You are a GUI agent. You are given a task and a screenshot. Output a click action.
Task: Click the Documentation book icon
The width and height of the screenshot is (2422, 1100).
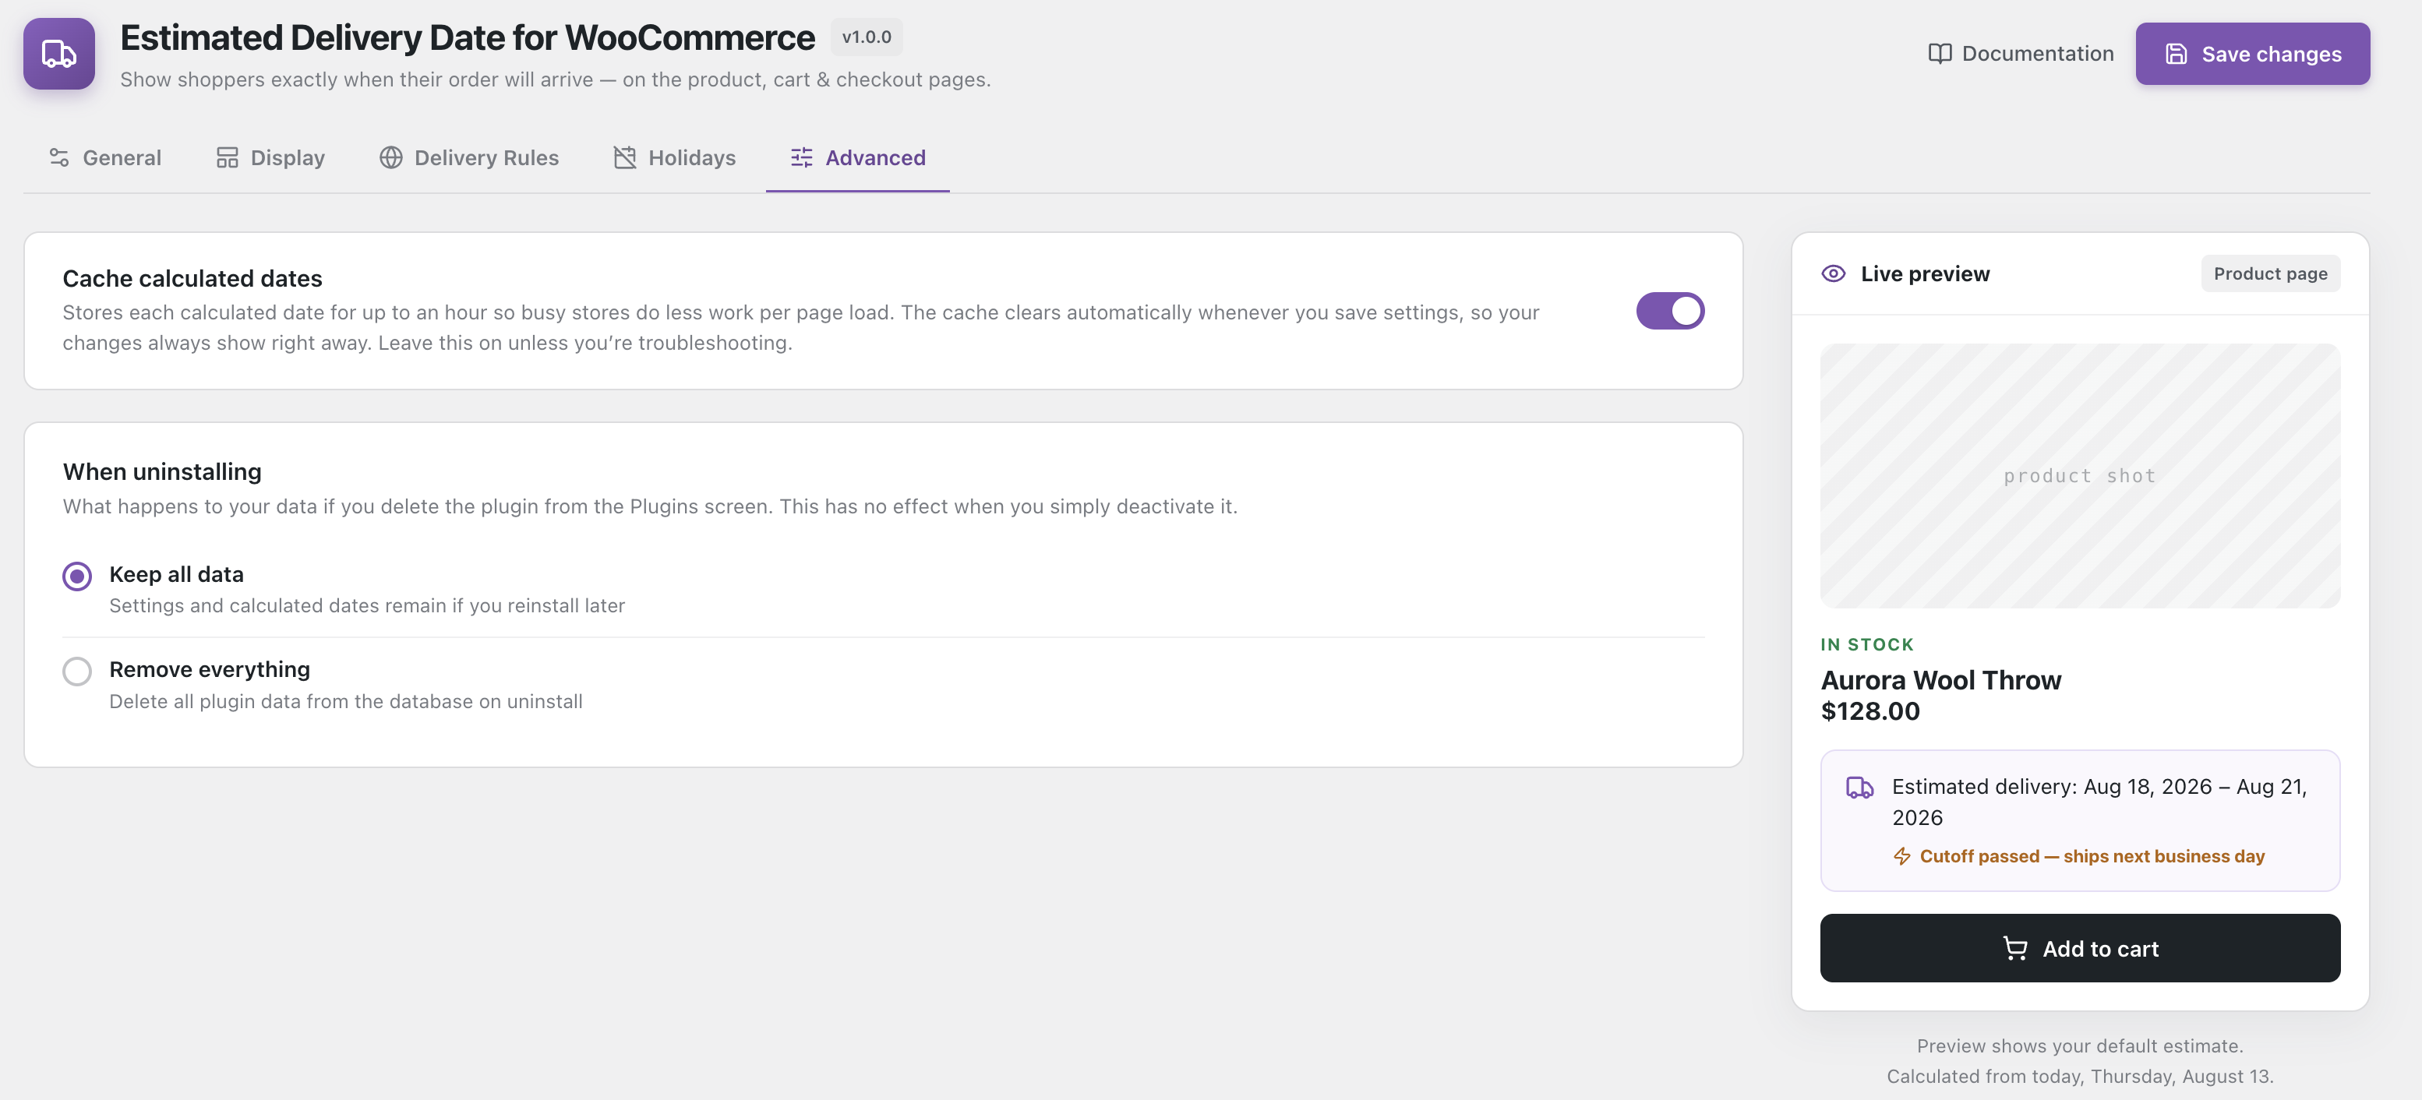click(1940, 54)
